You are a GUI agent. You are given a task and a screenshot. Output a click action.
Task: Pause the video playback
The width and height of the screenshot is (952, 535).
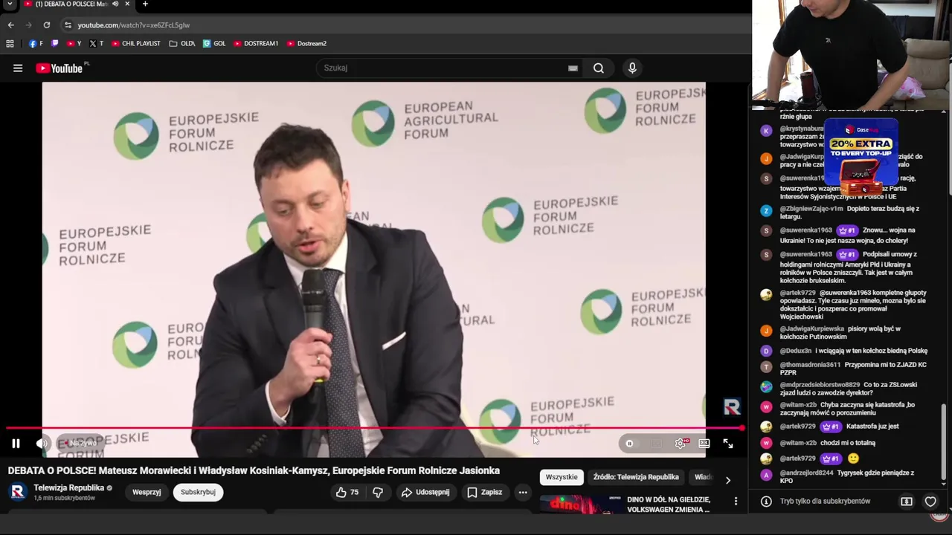click(x=16, y=444)
